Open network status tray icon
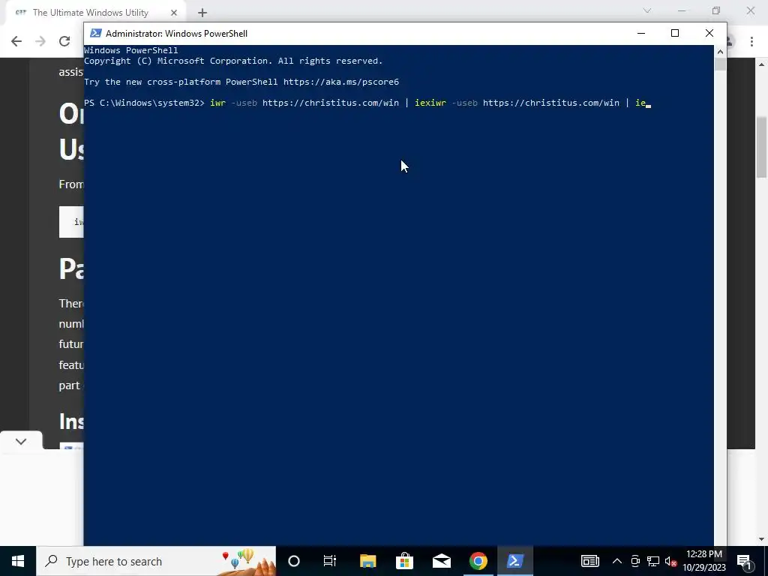Viewport: 768px width, 576px height. [x=653, y=561]
